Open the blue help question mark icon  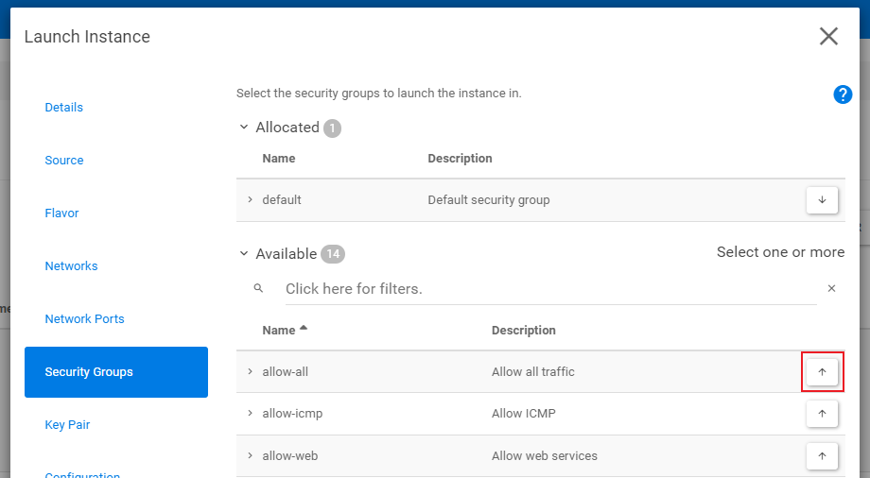pos(843,94)
